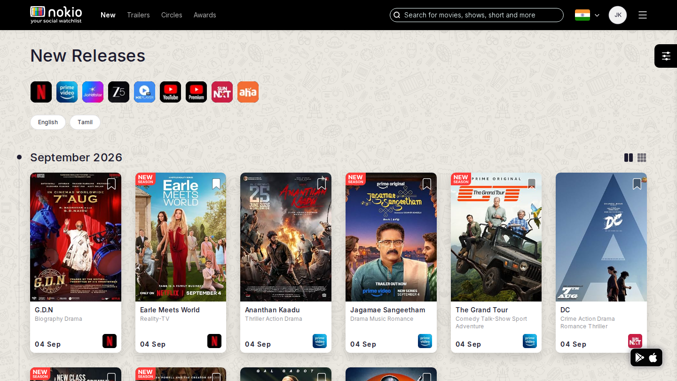
Task: Filter by Prime Video streaming service
Action: pos(67,92)
